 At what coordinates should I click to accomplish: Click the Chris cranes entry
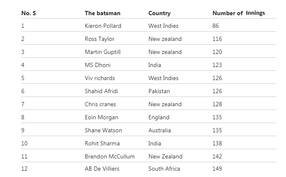(x=101, y=104)
